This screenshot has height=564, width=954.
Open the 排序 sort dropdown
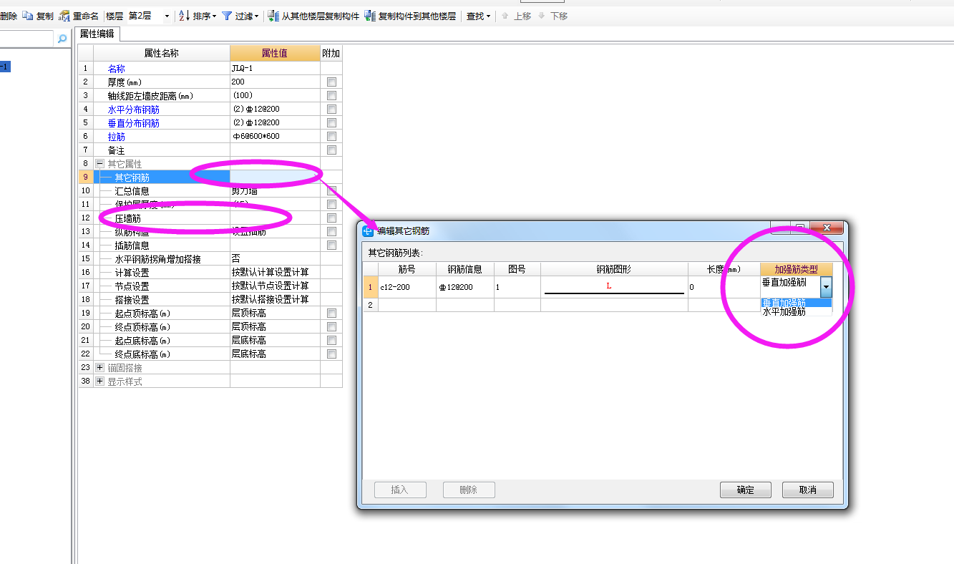[x=198, y=16]
